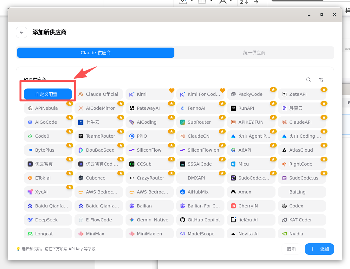The width and height of the screenshot is (350, 269).
Task: Choose the SSSAiCode provider
Action: tap(200, 164)
